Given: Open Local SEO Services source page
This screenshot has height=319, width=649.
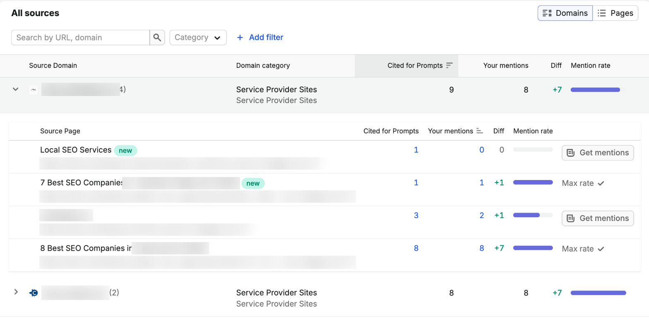Looking at the screenshot, I should pos(76,150).
